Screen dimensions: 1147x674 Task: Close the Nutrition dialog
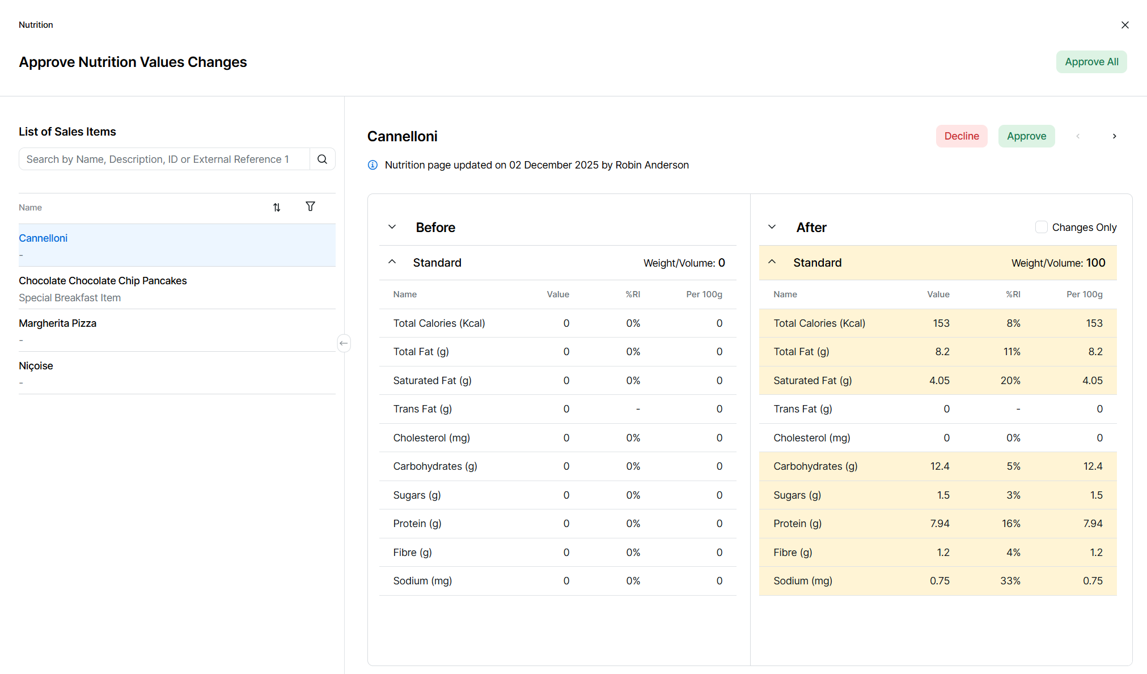tap(1125, 25)
